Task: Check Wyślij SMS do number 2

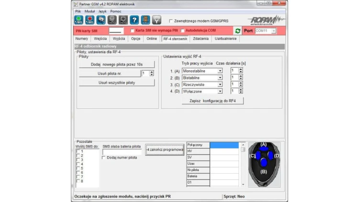Action: coord(78,155)
